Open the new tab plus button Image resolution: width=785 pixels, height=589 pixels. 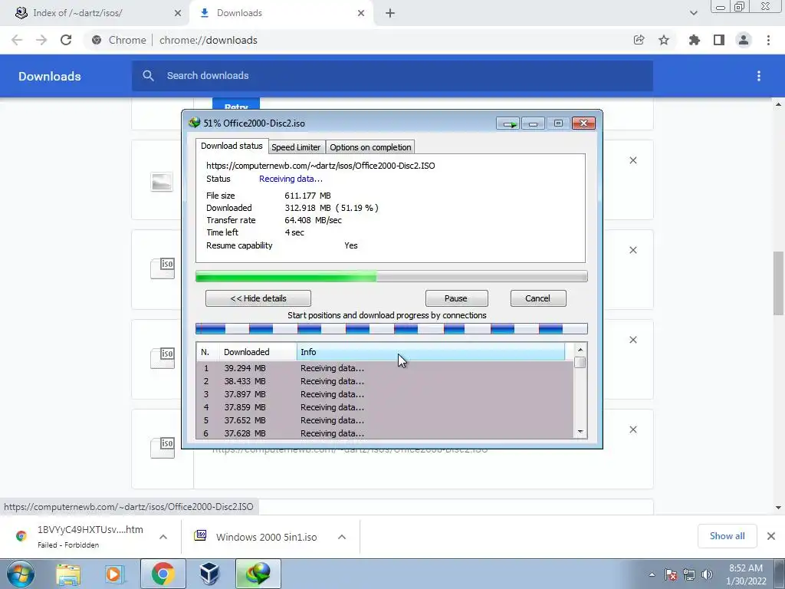click(x=390, y=13)
